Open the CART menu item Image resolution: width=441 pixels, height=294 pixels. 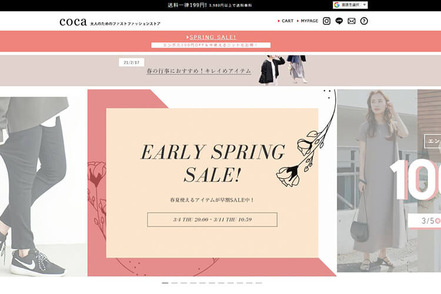tap(288, 21)
